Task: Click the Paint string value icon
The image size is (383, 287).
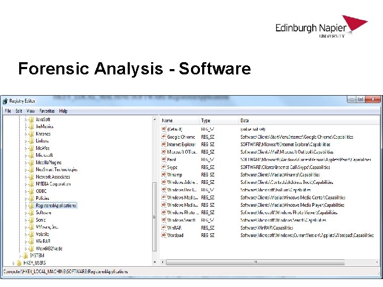Action: coord(164,159)
